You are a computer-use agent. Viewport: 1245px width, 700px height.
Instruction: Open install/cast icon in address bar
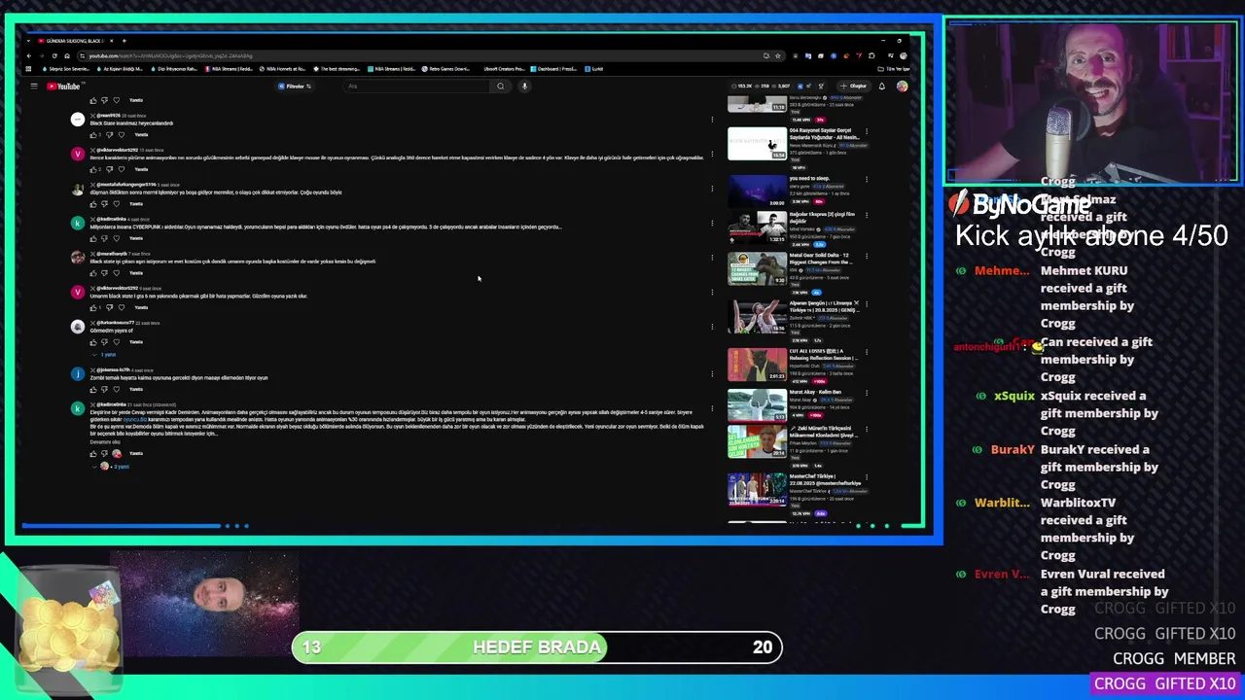click(x=766, y=55)
